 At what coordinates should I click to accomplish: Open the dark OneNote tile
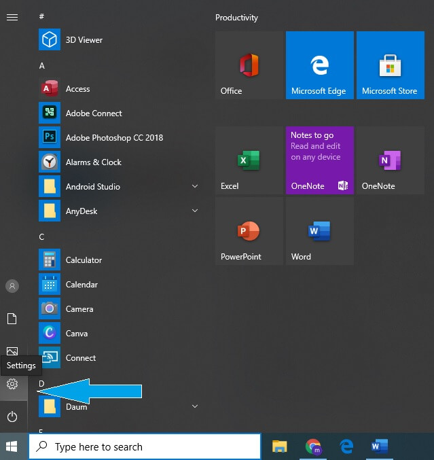(391, 160)
